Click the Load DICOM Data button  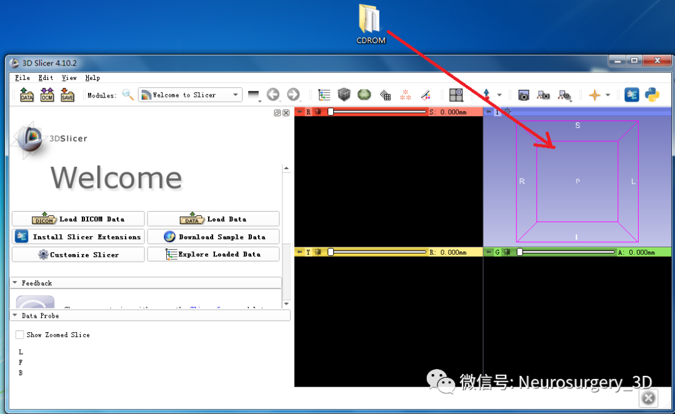point(78,219)
